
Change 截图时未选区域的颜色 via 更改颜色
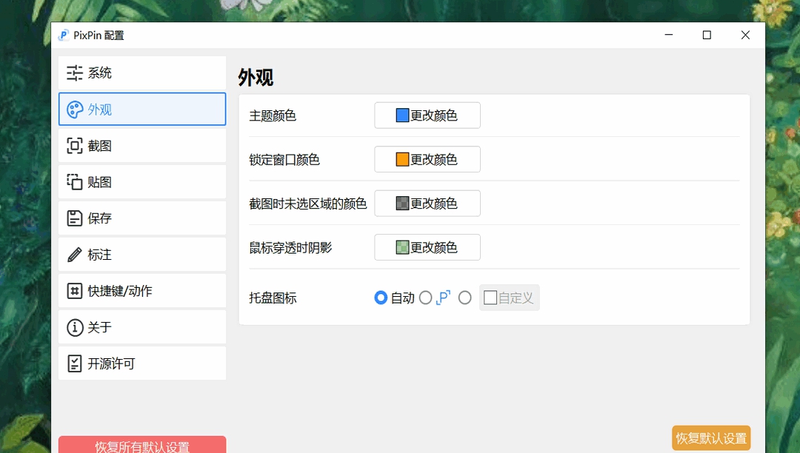[427, 204]
